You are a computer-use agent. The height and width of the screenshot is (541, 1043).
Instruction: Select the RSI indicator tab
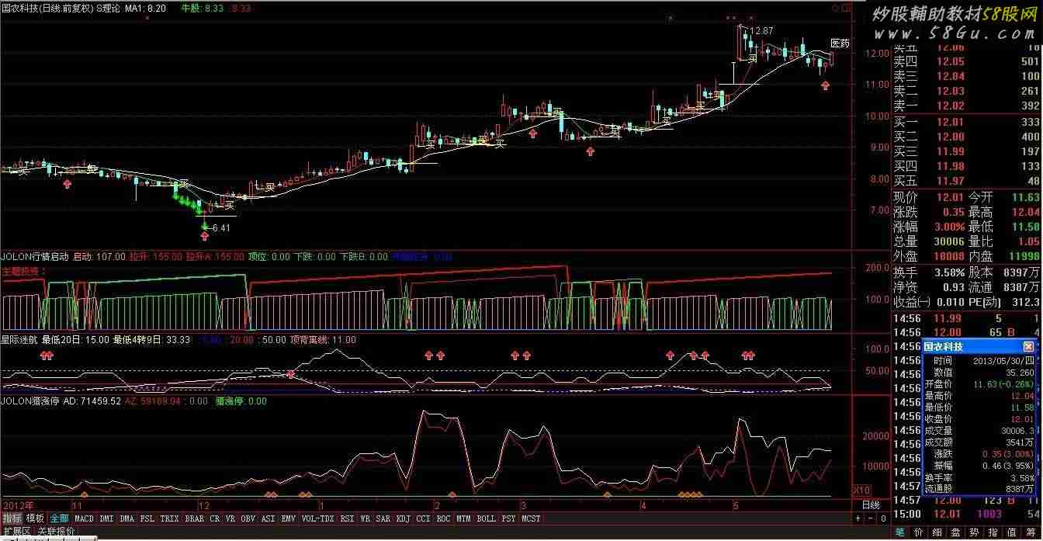coord(348,518)
